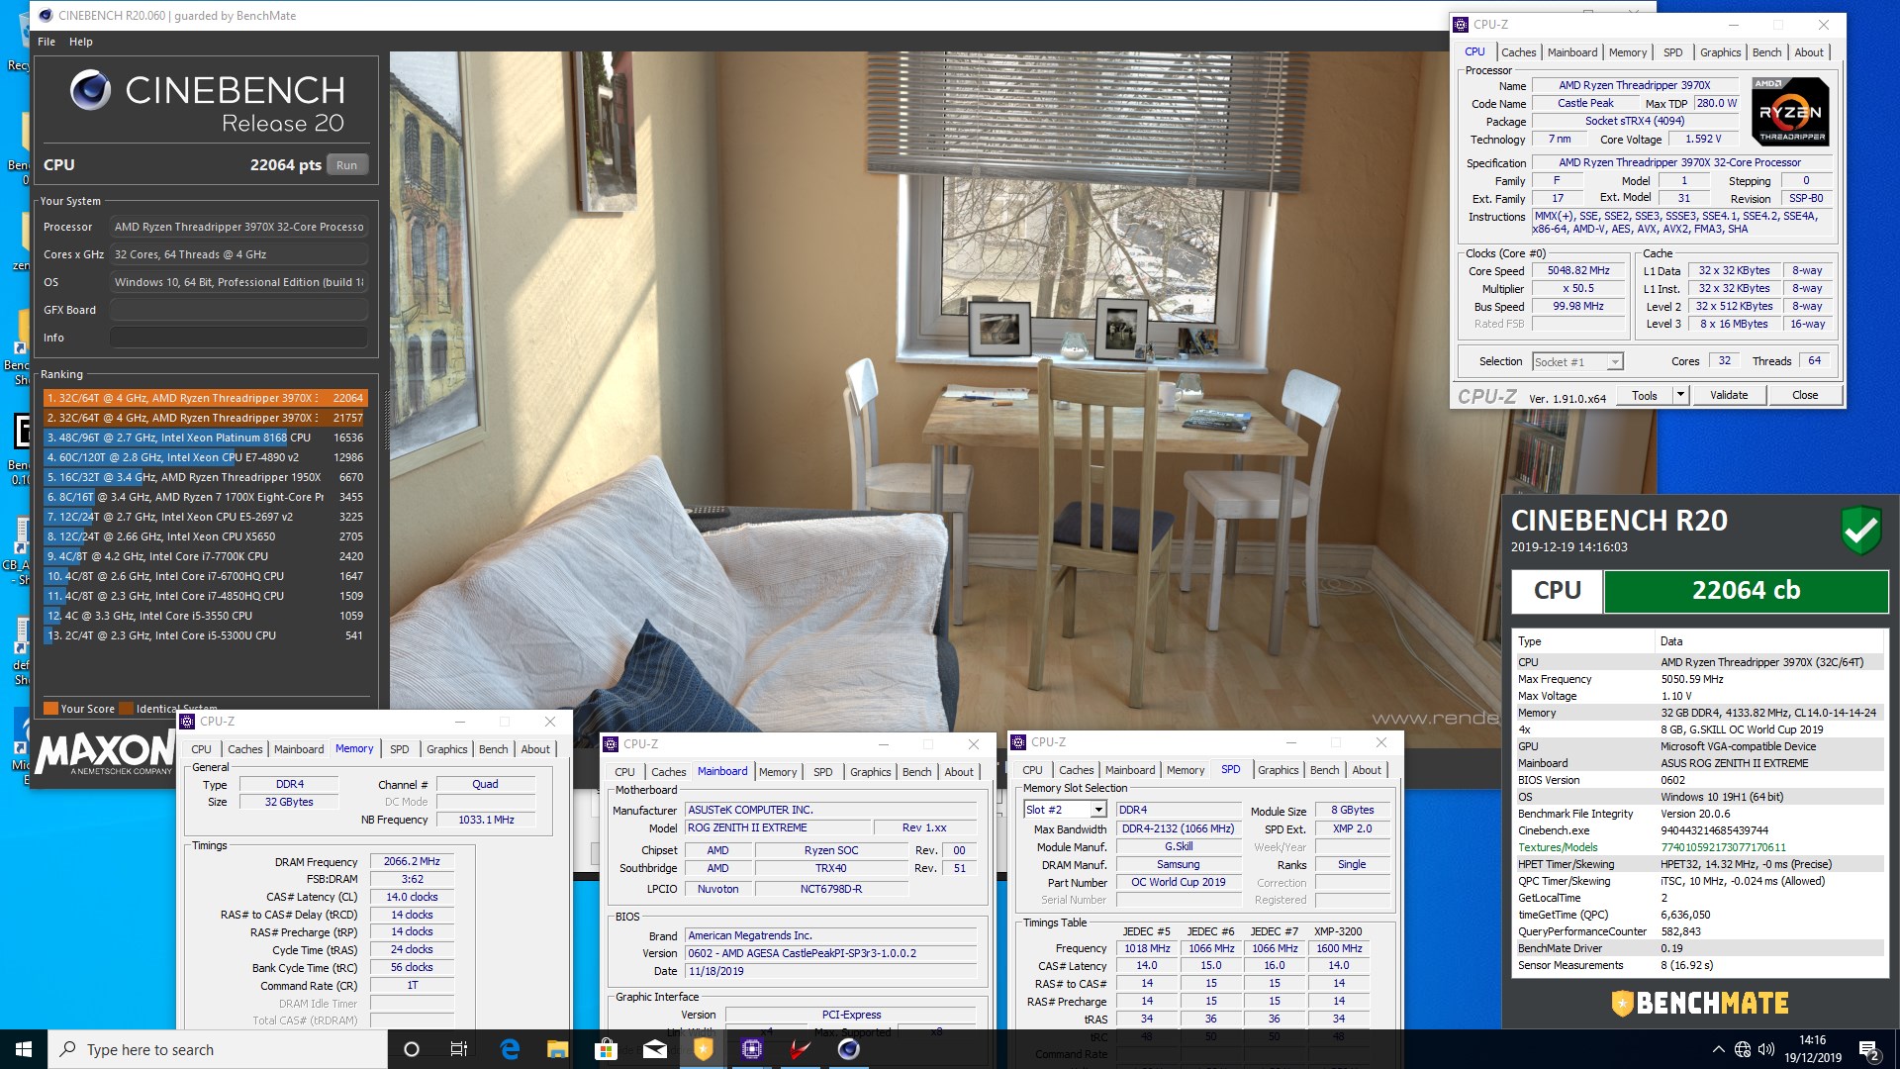The image size is (1900, 1069).
Task: Click the Identical System legend swatch
Action: click(126, 709)
